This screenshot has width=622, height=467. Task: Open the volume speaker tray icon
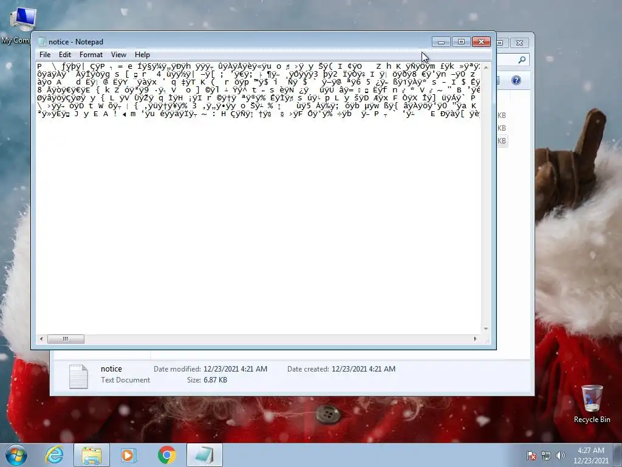coord(560,455)
